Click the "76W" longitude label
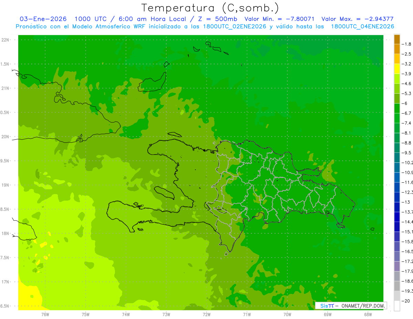This screenshot has height=319, width=413. tap(45, 314)
